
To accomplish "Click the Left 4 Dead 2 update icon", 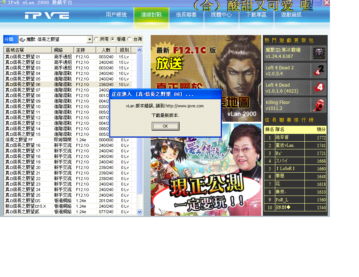I will 319,70.
